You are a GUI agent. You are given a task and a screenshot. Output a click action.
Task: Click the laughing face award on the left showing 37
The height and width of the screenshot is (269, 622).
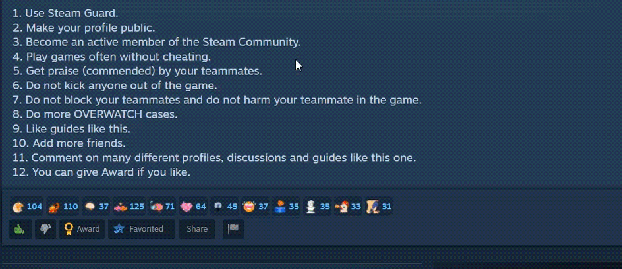[256, 207]
